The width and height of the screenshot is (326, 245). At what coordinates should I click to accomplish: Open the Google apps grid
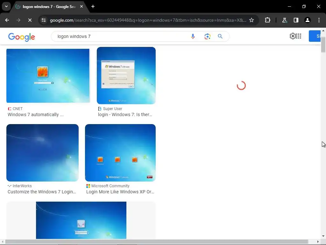(299, 36)
